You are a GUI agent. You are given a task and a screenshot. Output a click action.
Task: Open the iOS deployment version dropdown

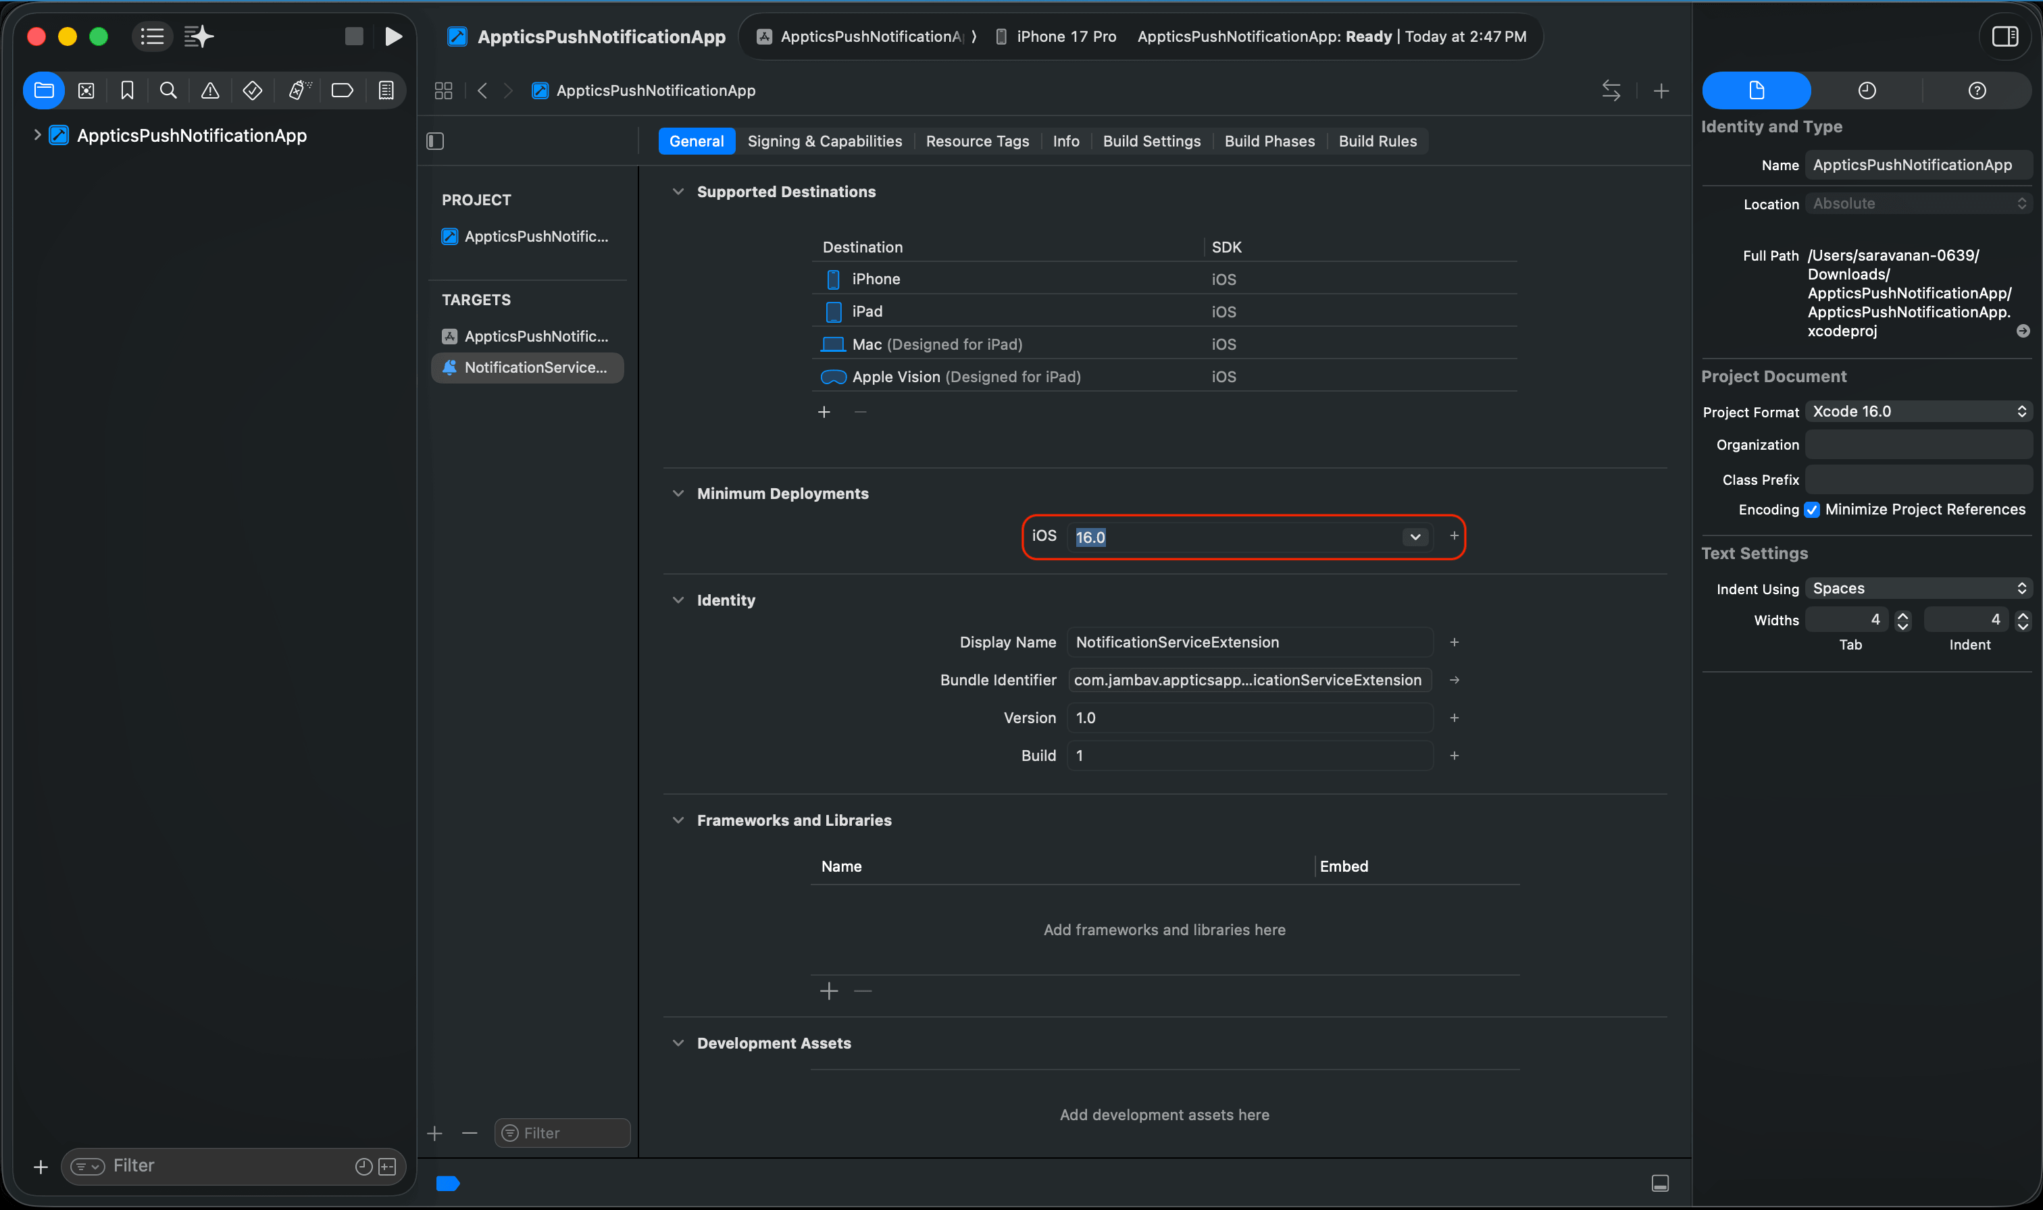point(1415,537)
